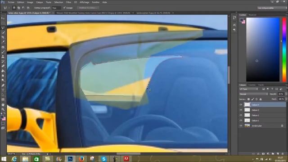288x162 pixels.
Task: Select the Brush tool
Action: (x=3, y=52)
